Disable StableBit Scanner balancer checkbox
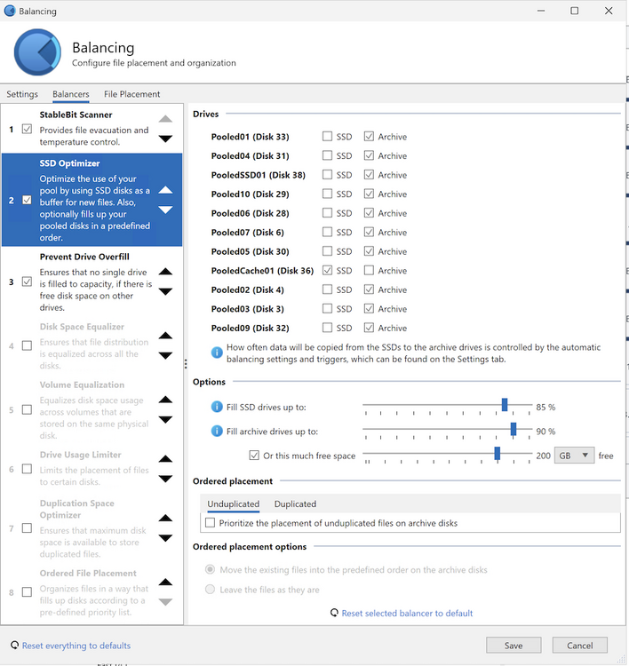The width and height of the screenshot is (629, 666). point(27,129)
